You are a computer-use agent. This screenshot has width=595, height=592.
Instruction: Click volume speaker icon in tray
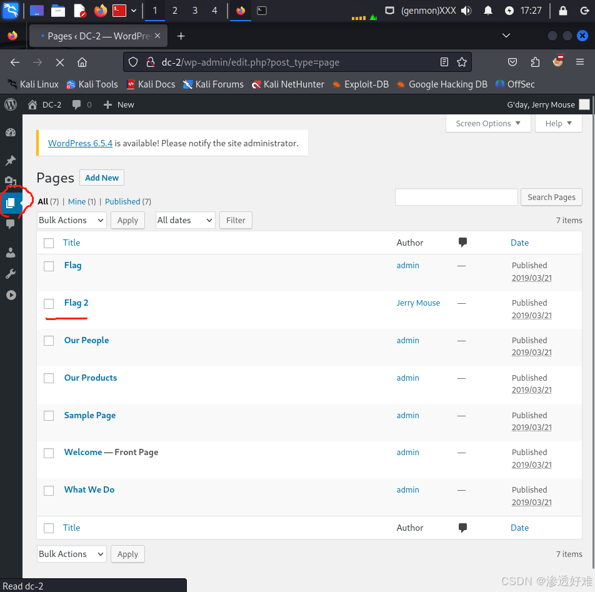click(x=466, y=10)
